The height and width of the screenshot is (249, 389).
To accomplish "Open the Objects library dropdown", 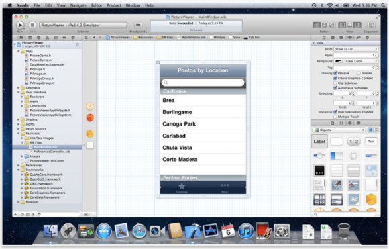I will (x=339, y=130).
